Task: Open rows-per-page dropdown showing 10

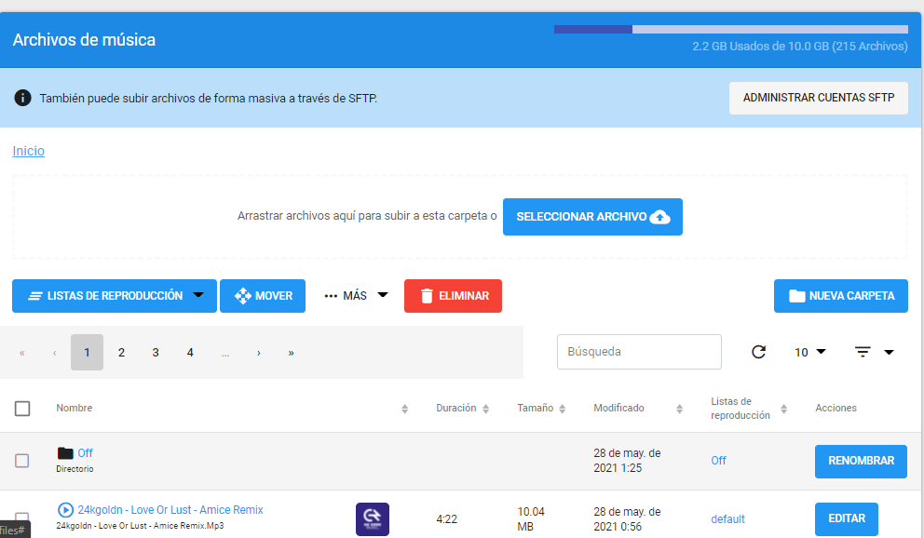Action: (x=810, y=352)
